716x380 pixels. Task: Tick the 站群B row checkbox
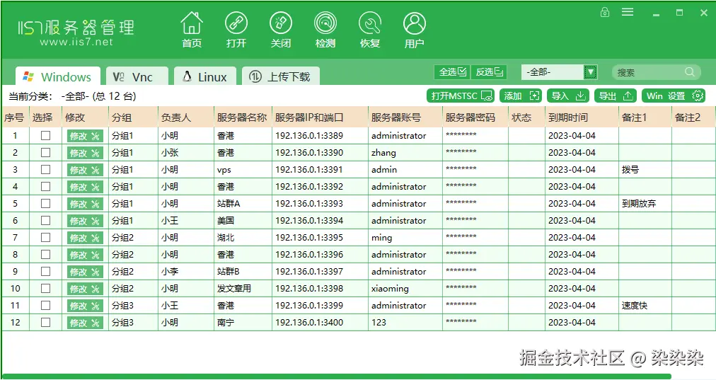tap(46, 271)
